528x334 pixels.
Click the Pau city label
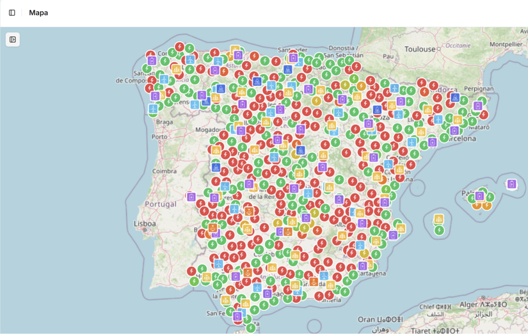pos(388,57)
